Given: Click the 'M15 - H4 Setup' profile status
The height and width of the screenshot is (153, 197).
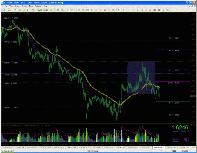Looking at the screenshot, I should pos(93,151).
